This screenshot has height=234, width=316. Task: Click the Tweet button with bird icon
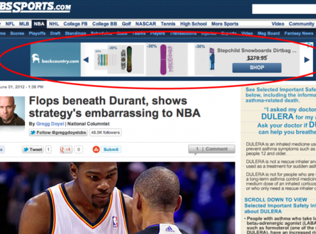pos(33,150)
